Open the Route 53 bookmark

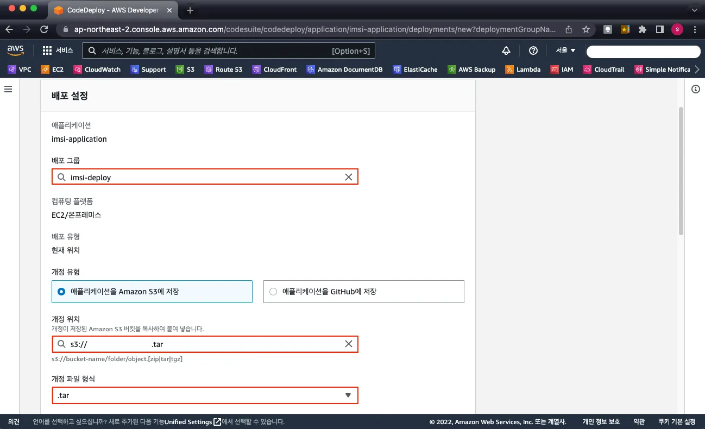[223, 70]
